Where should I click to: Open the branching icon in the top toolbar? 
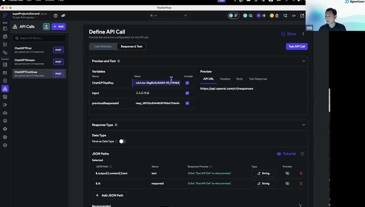coord(286,16)
